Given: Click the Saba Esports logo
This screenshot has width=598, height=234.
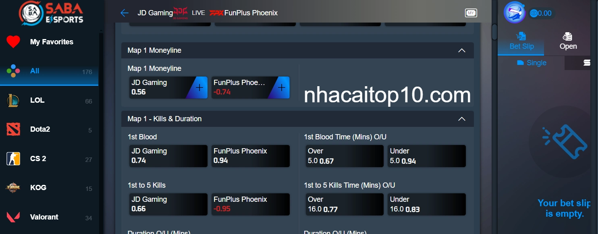Looking at the screenshot, I should pyautogui.click(x=51, y=13).
